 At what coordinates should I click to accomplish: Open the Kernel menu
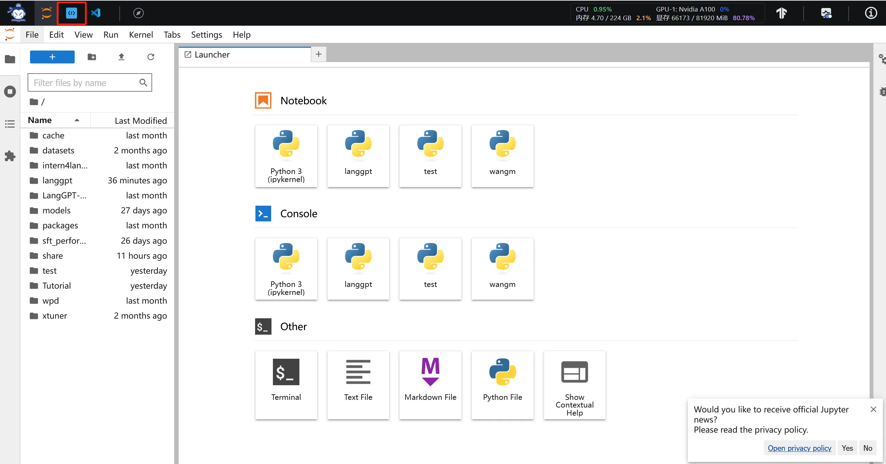(x=141, y=35)
